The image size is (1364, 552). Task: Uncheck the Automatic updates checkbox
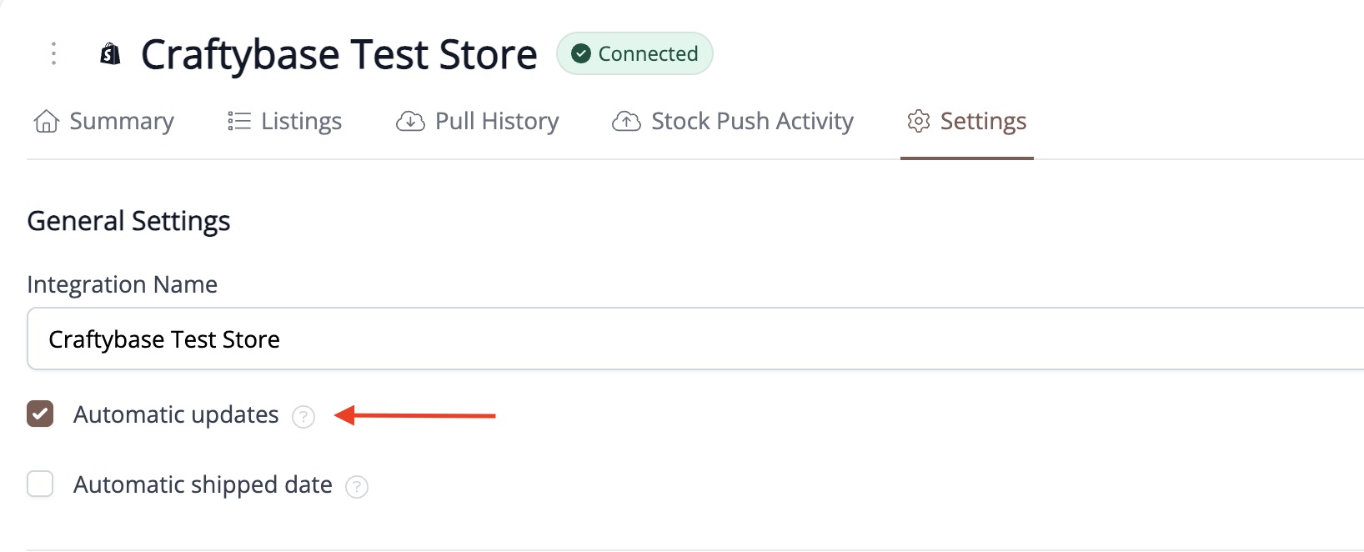coord(40,414)
